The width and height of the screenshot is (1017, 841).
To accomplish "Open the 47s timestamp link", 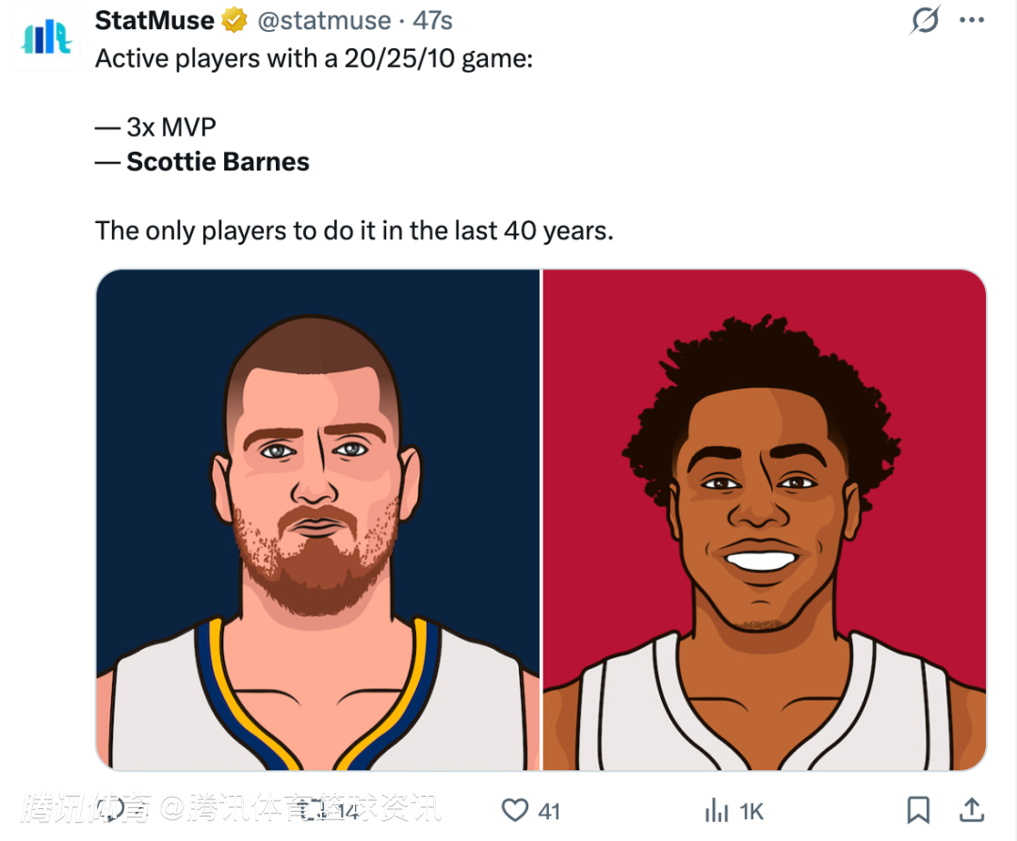I will pyautogui.click(x=433, y=20).
